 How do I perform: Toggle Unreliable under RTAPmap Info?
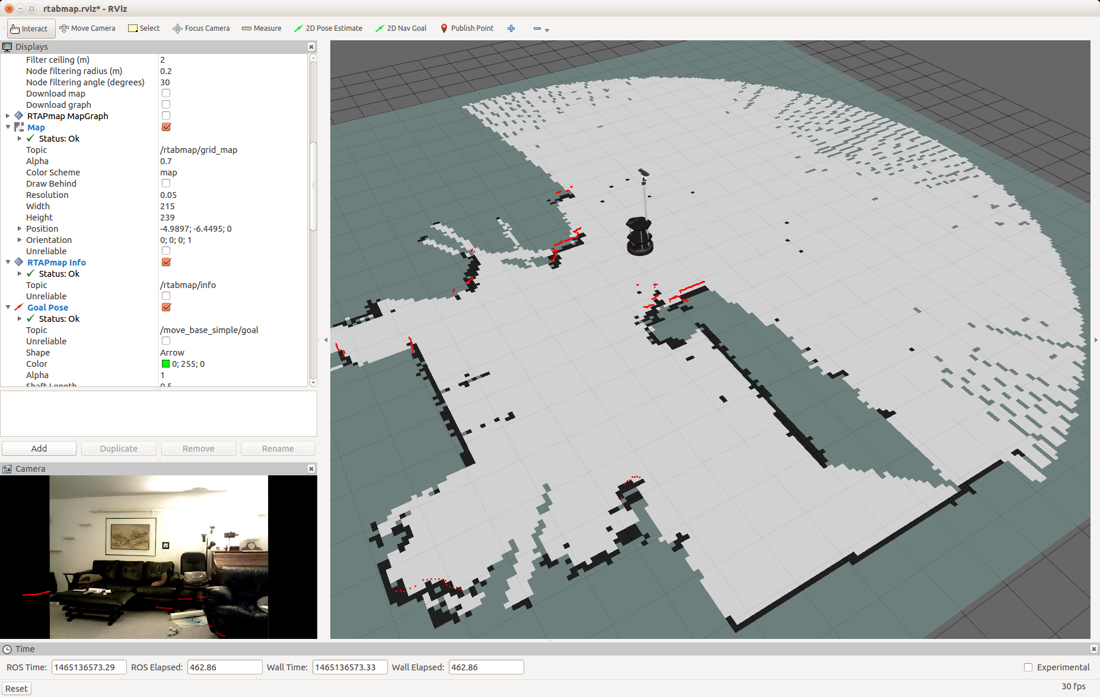pos(166,296)
